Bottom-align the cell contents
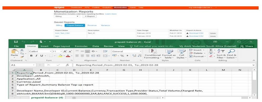 pyautogui.click(x=88, y=51)
